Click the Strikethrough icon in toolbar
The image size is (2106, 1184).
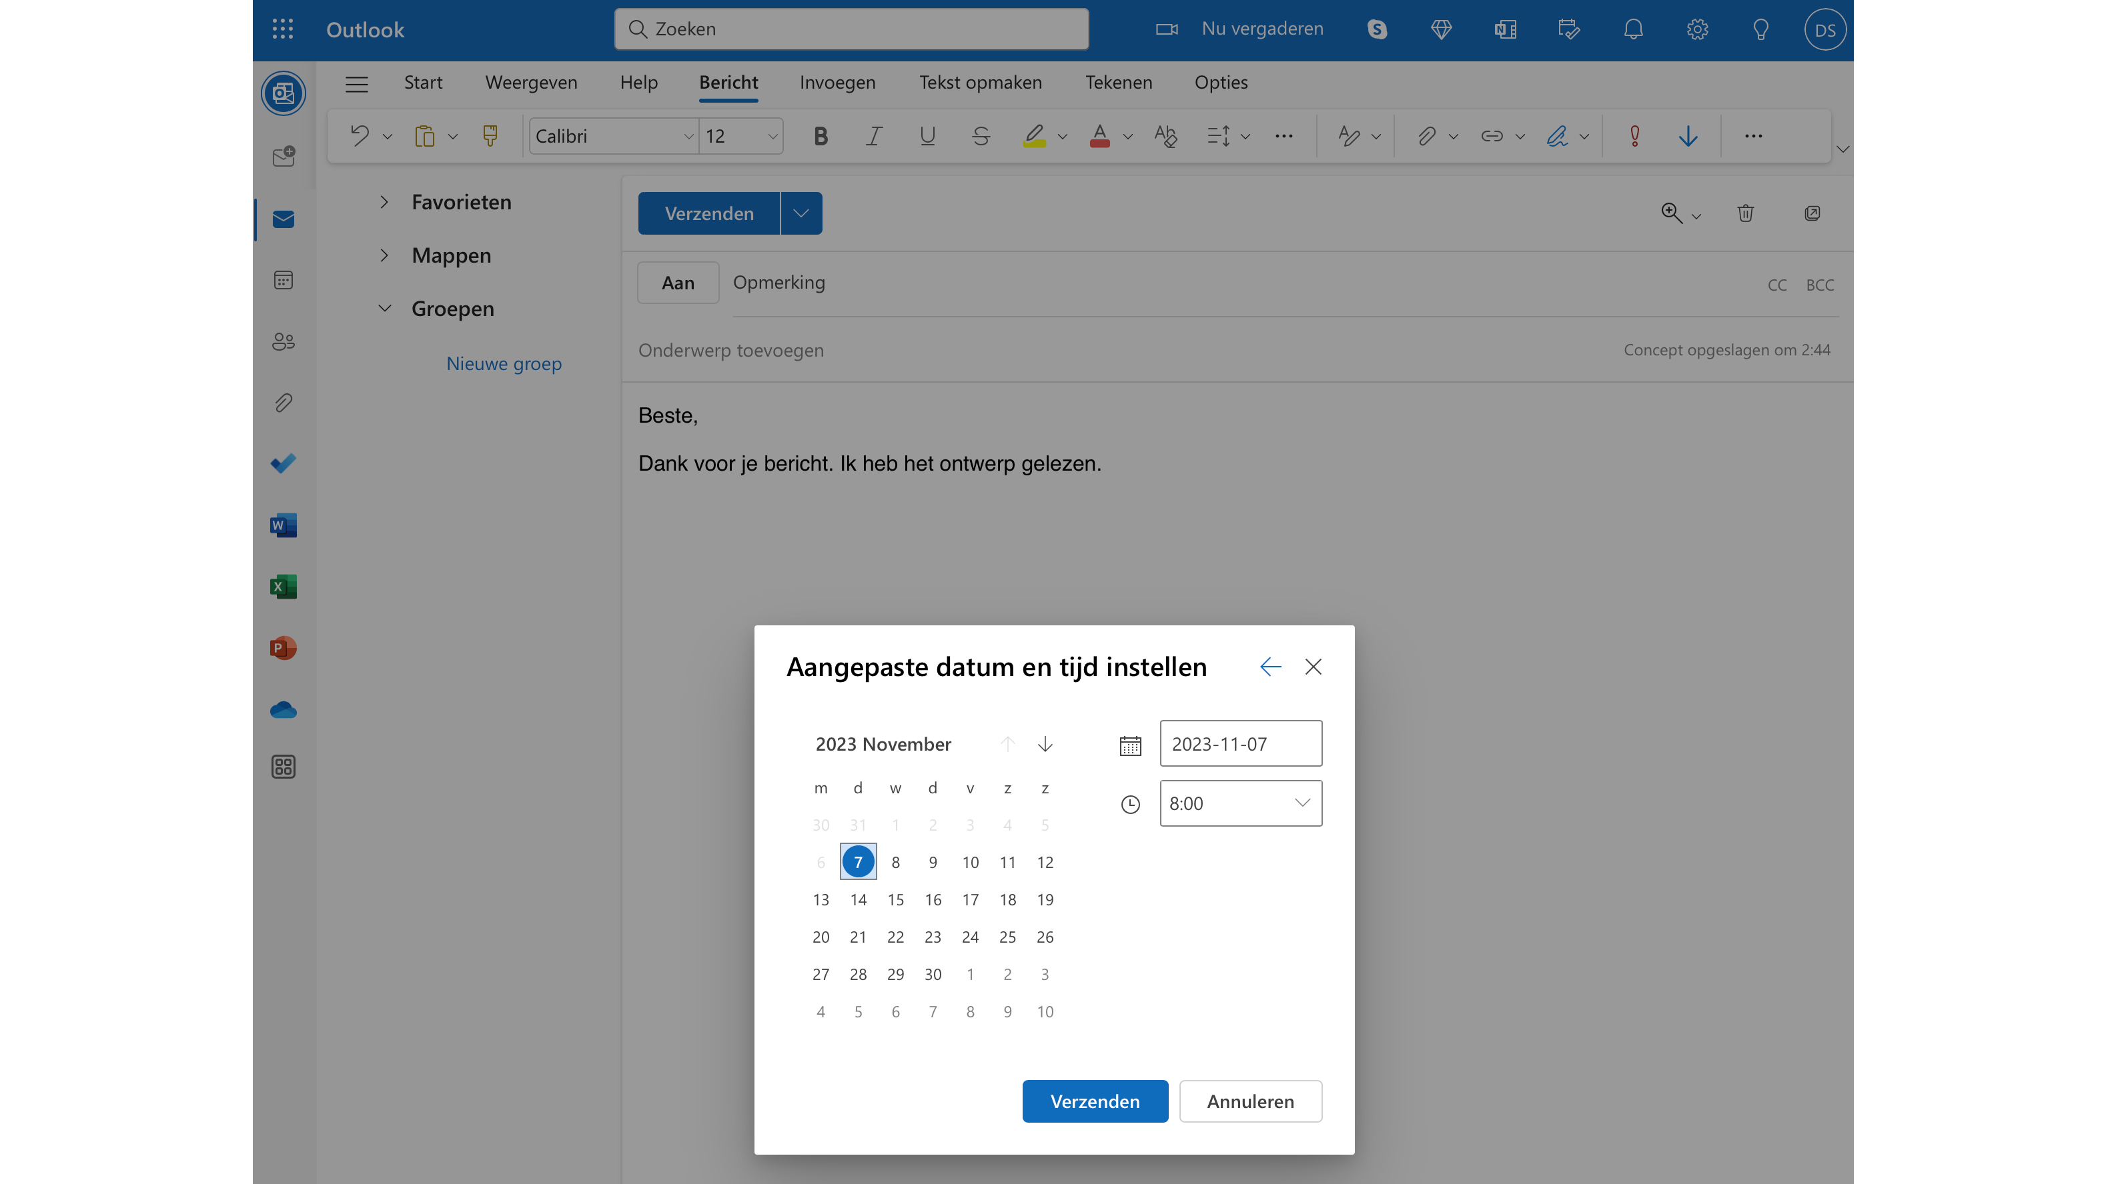pos(980,137)
